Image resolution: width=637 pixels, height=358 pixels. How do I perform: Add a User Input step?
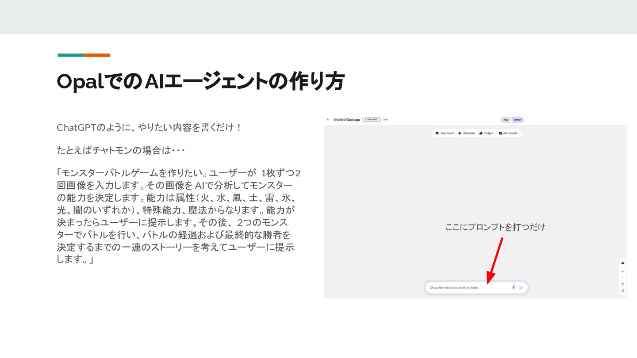(445, 133)
